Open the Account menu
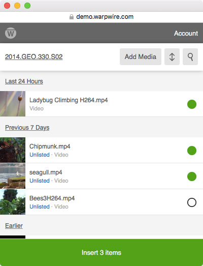 (x=186, y=33)
